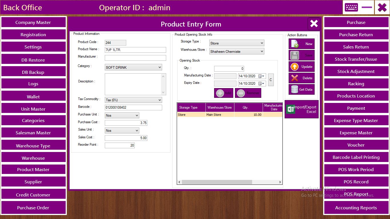Click the Add plus button in Opening Stock
This screenshot has height=219, width=390.
click(x=224, y=93)
